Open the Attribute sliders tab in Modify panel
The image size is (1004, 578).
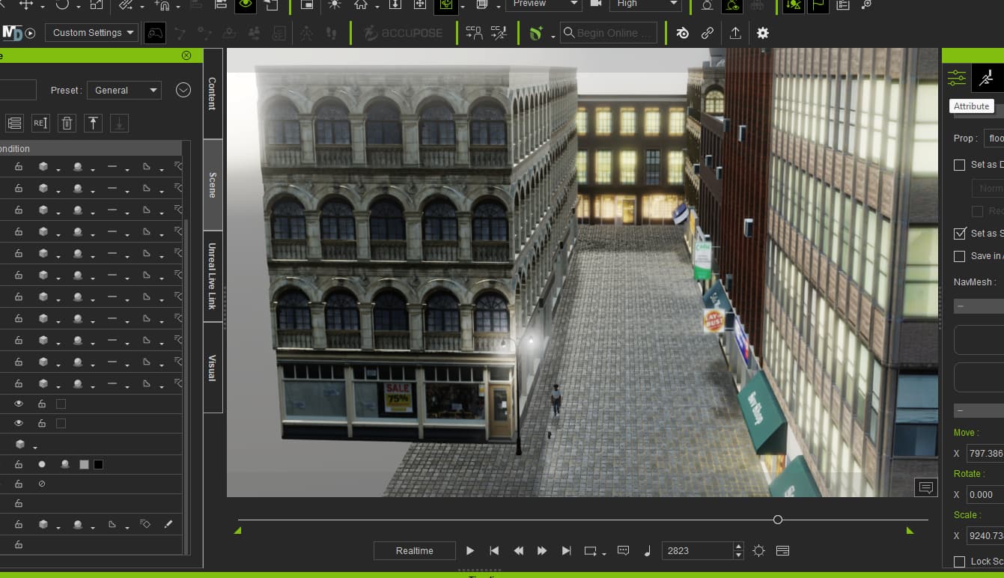[x=957, y=78]
